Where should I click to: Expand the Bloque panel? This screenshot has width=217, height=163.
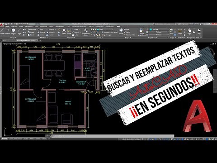click(128, 38)
